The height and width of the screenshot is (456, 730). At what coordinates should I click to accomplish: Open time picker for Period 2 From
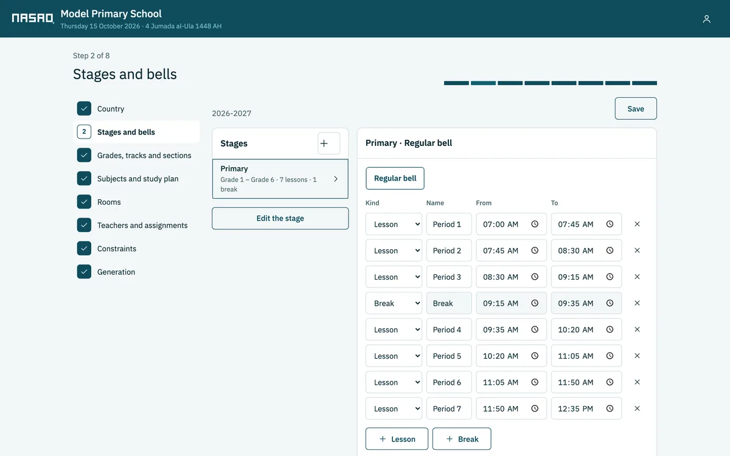pyautogui.click(x=535, y=250)
